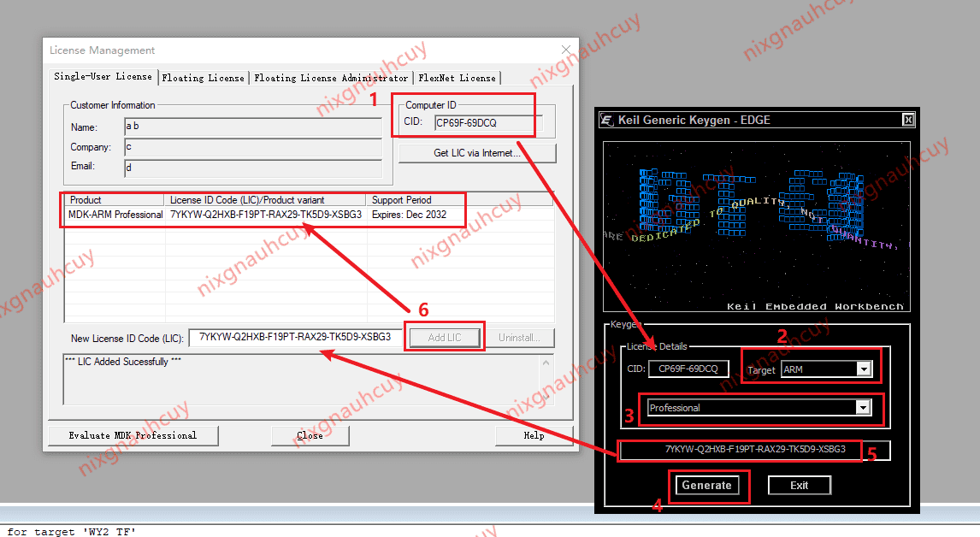Viewport: 980px width, 537px height.
Task: Click the Expires: Dec 2032 cell
Action: tap(410, 215)
